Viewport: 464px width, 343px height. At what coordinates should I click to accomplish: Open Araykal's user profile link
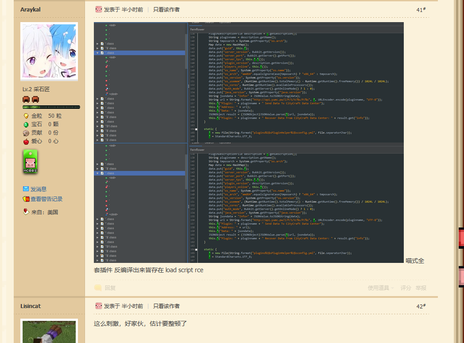30,9
